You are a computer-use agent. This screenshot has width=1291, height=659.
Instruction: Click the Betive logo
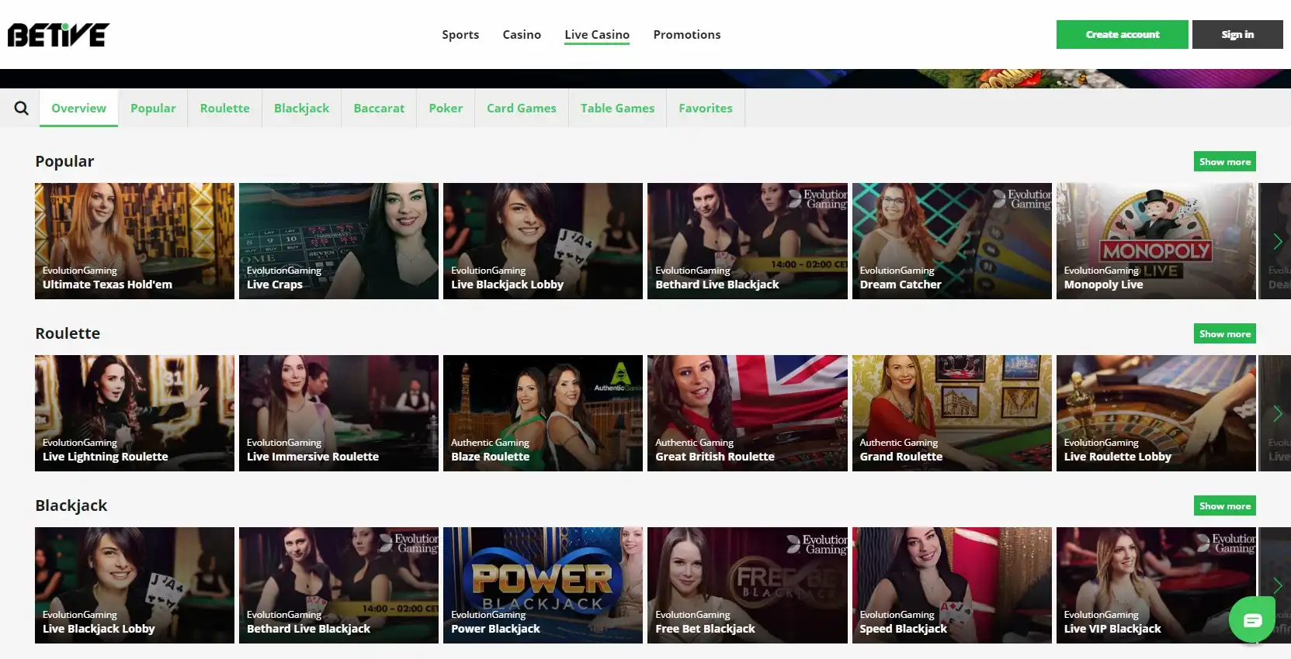pos(58,35)
